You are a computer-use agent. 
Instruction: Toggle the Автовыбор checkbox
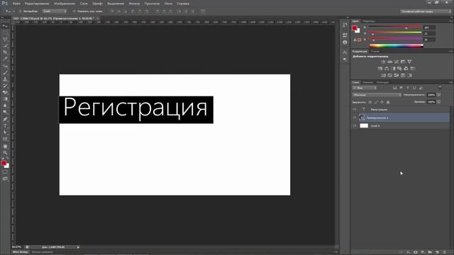(21, 11)
